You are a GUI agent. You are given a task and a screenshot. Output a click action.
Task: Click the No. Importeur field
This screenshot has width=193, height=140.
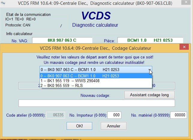114,115
